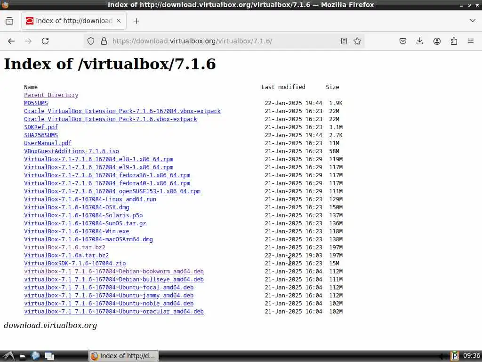Download the OSX.dmg installer
The height and width of the screenshot is (362, 482).
click(77, 207)
